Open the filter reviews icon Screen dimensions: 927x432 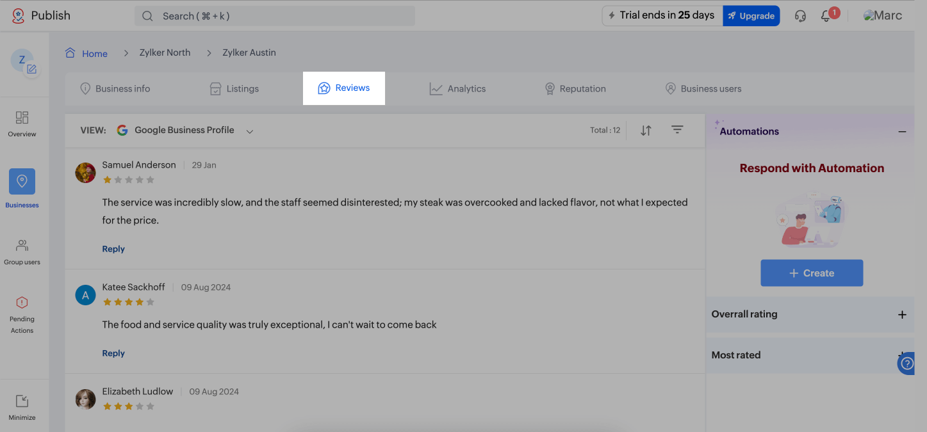pyautogui.click(x=677, y=130)
